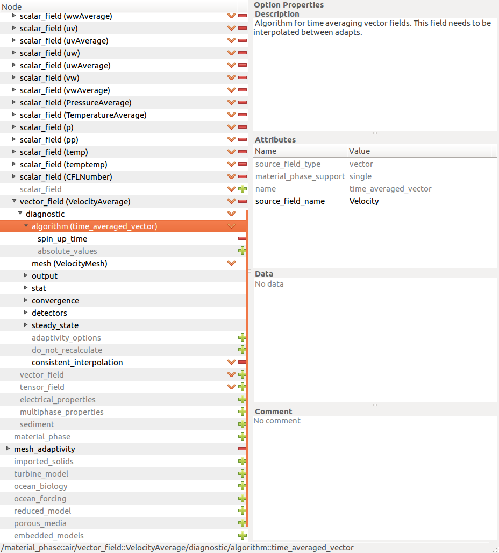Click the minus icon for consistent_interpolation
This screenshot has width=499, height=553.
(243, 362)
